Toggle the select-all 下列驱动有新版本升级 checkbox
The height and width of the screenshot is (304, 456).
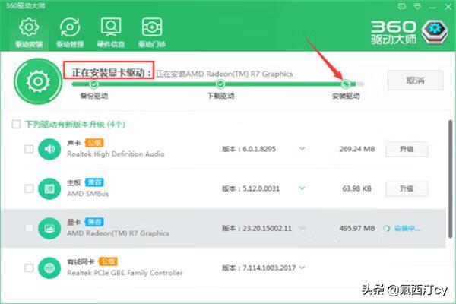[x=17, y=123]
